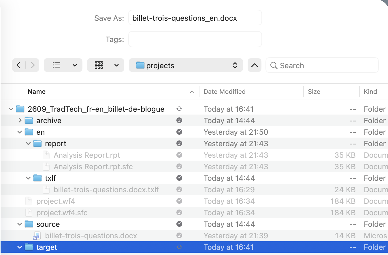Screen dimensions: 388x255
Task: Collapse the dialog with the up chevron button
Action: point(254,65)
